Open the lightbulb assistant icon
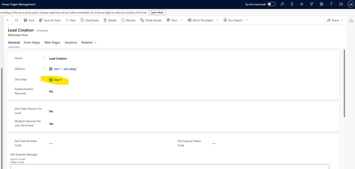Screen dimensions: 355x169 tap(292, 4)
